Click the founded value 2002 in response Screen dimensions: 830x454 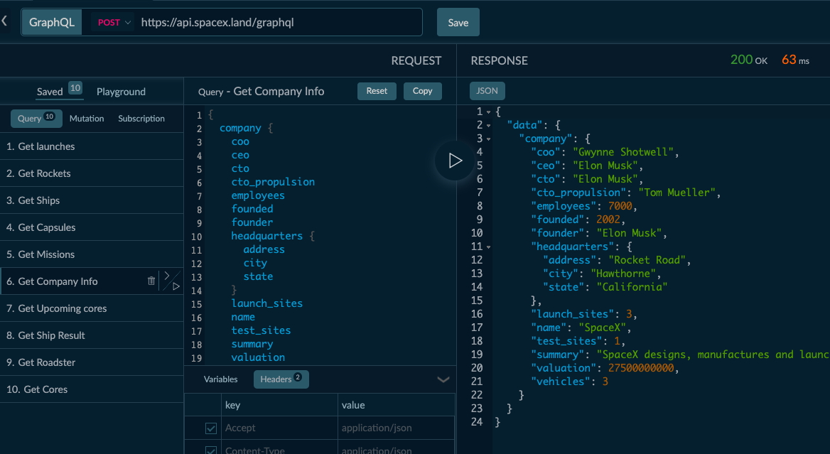pos(608,220)
